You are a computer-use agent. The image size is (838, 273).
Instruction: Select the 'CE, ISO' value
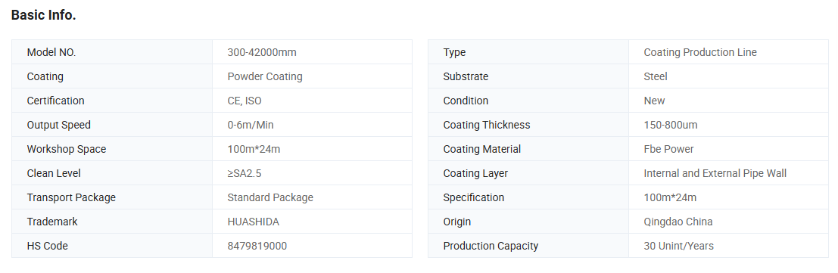[245, 101]
